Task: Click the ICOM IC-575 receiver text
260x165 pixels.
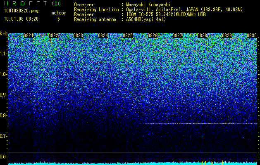Action: 166,14
